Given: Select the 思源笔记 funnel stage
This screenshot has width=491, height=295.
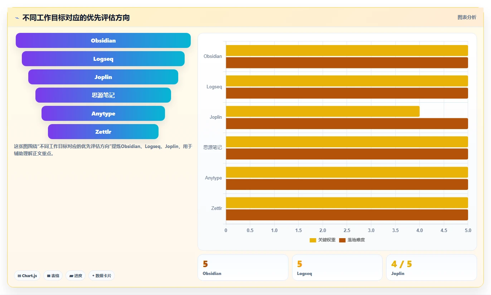Looking at the screenshot, I should point(103,95).
